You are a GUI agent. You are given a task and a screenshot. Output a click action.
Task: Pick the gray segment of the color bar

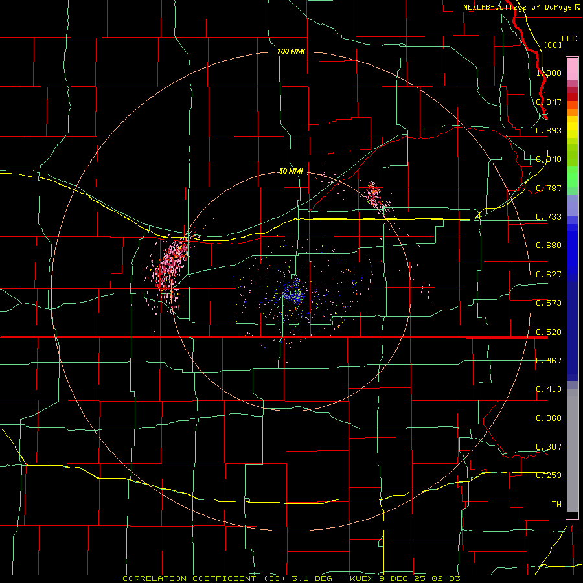click(572, 450)
